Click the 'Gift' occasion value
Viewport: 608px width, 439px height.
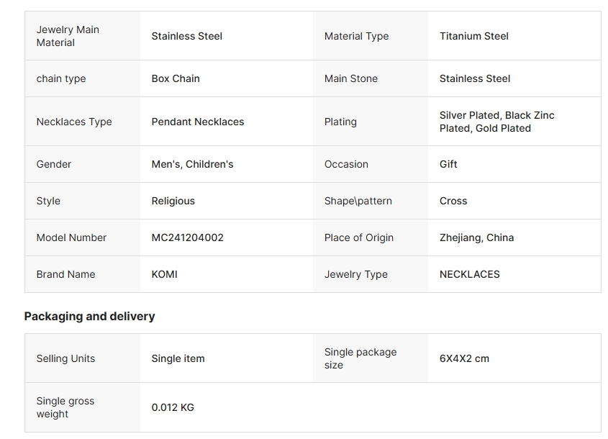coord(448,164)
